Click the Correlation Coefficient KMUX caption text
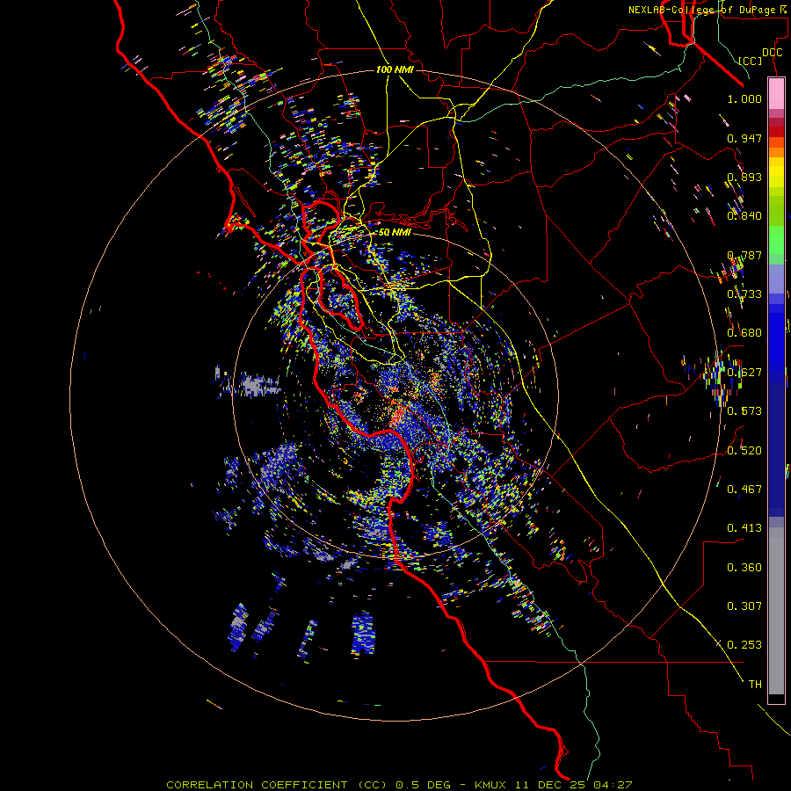The width and height of the screenshot is (791, 791). (x=399, y=785)
